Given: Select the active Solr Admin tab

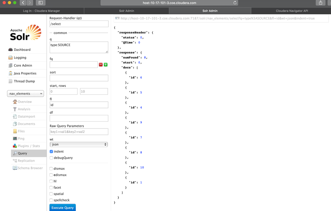Looking at the screenshot, I should tap(210, 11).
